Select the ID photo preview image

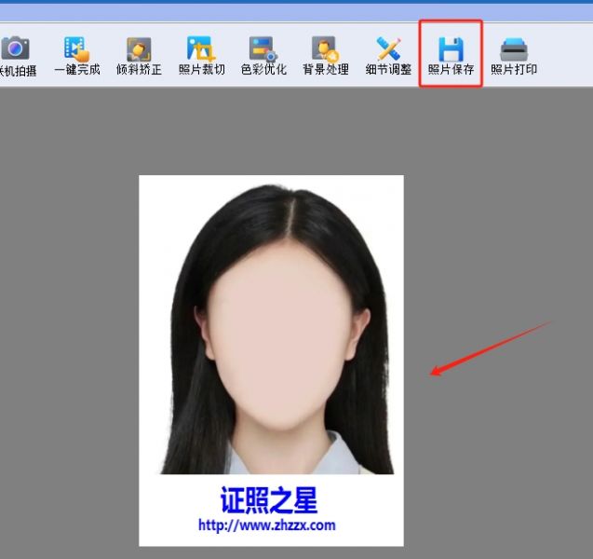271,361
